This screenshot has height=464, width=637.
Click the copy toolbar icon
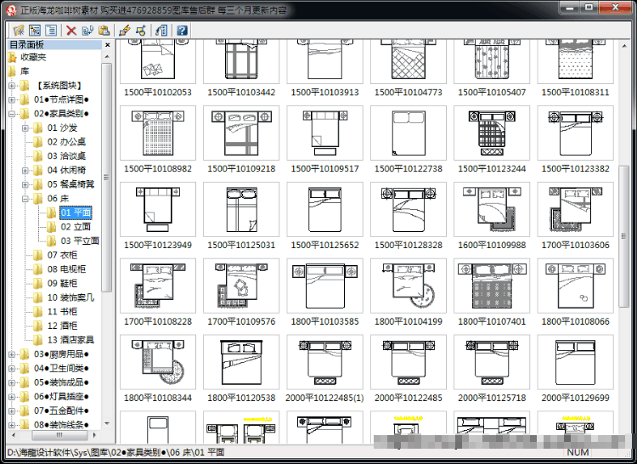click(x=87, y=31)
